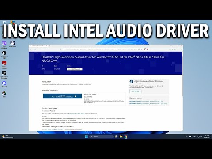Click the browser reload icon
Viewport: 212px width, 159px height.
[35, 49]
